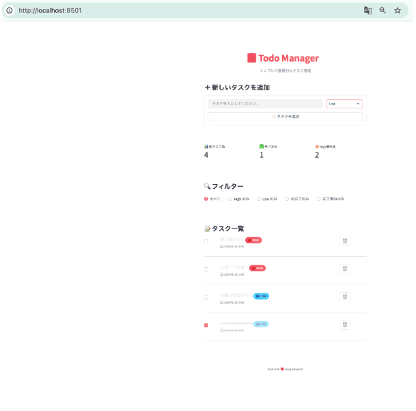Click the site information icon in address bar
The image size is (416, 411).
[x=10, y=11]
